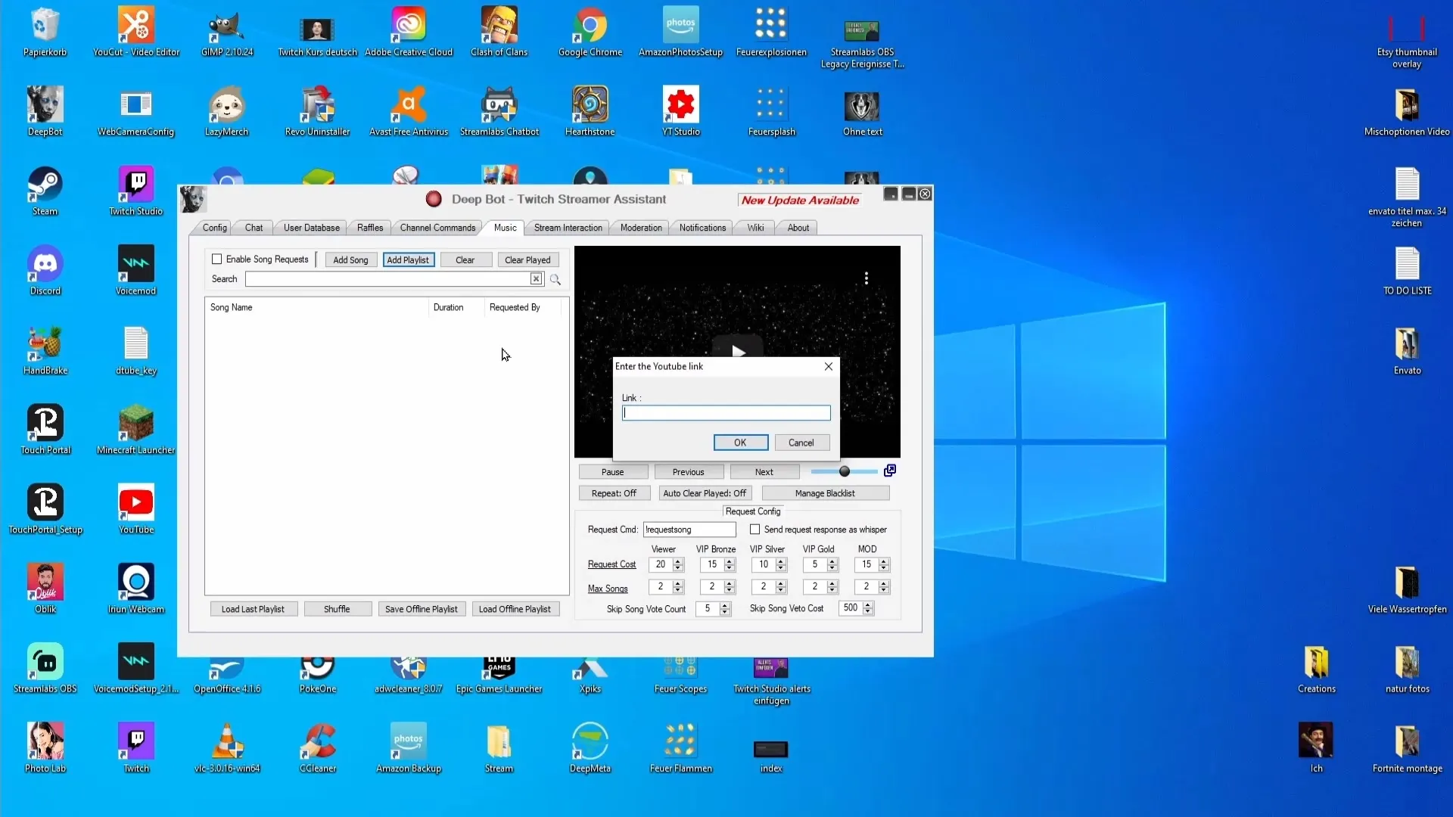Open Streamlabs Chatbot desktop icon

click(x=499, y=111)
